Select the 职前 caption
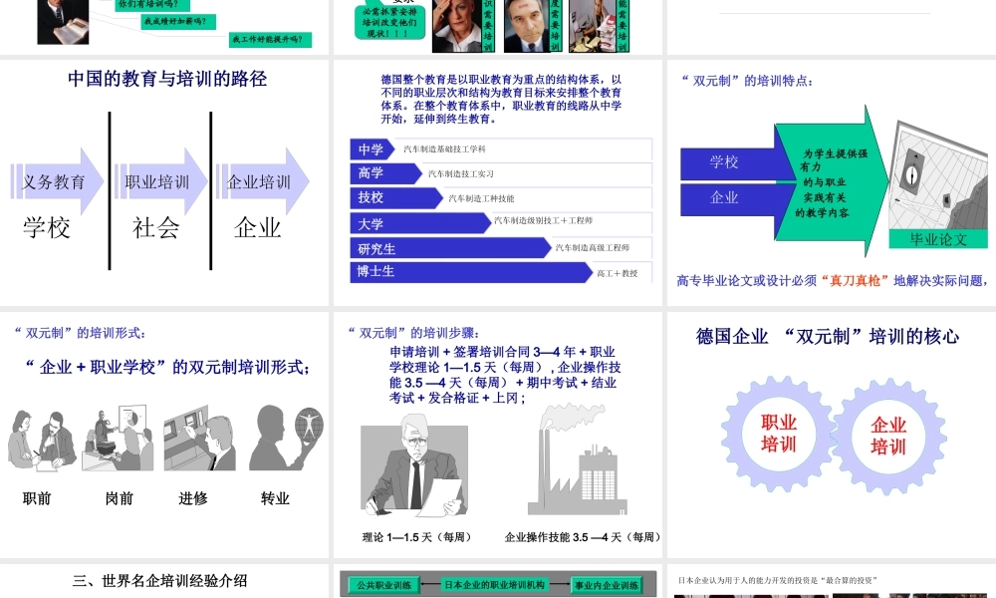This screenshot has width=996, height=598. 37,498
